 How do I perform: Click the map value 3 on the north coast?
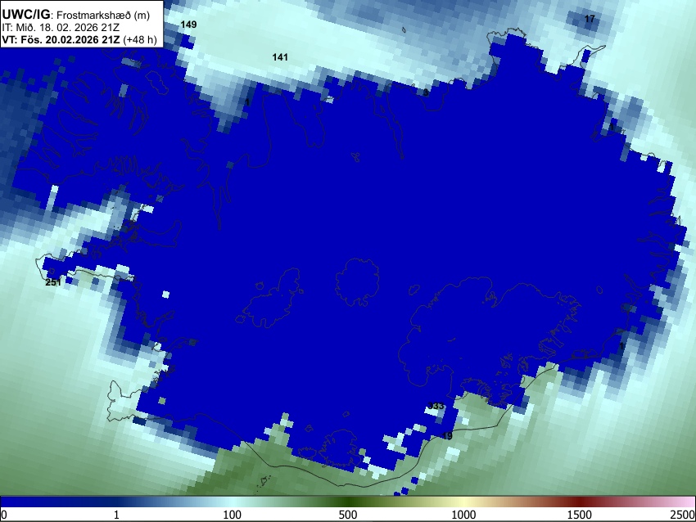[426, 92]
